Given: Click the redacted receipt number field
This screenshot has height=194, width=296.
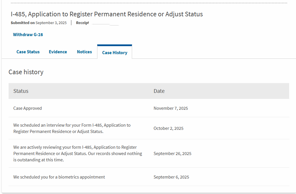Looking at the screenshot, I should coord(105,23).
